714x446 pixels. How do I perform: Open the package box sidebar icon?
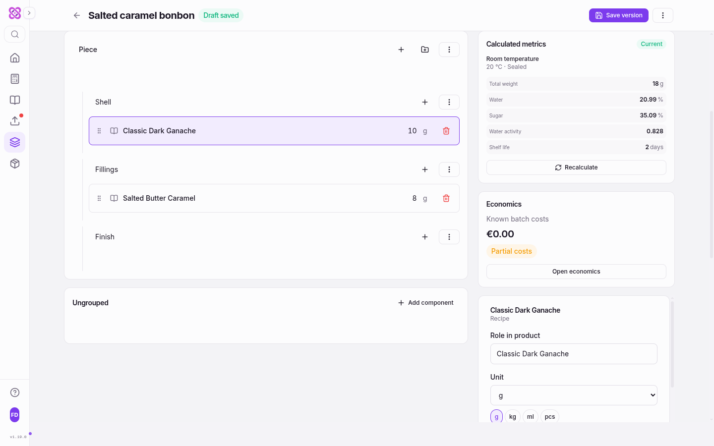(x=15, y=164)
